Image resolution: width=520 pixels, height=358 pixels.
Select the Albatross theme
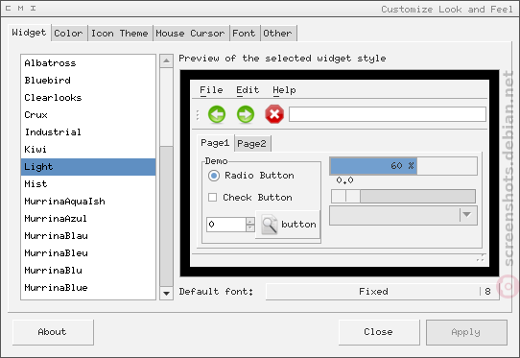88,63
